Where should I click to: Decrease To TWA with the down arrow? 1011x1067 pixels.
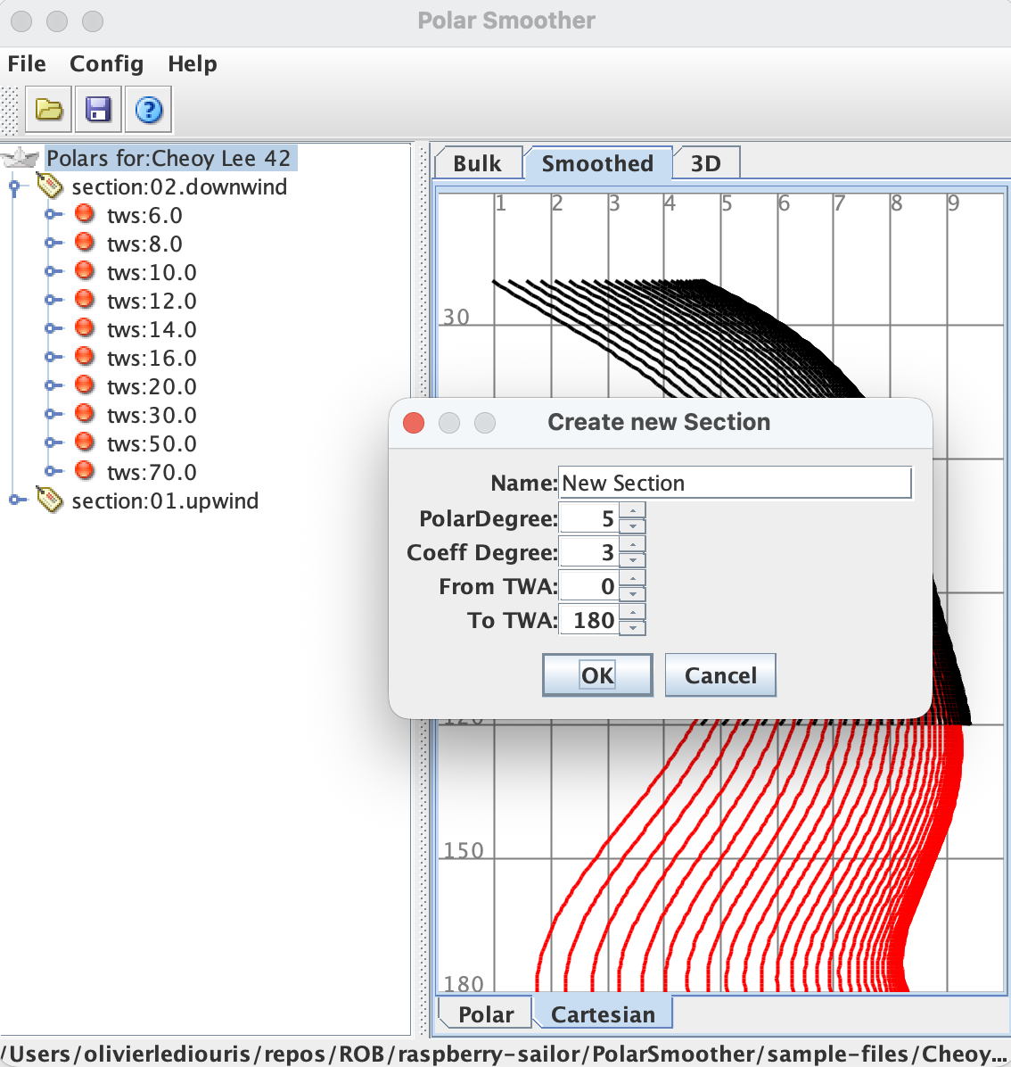632,628
